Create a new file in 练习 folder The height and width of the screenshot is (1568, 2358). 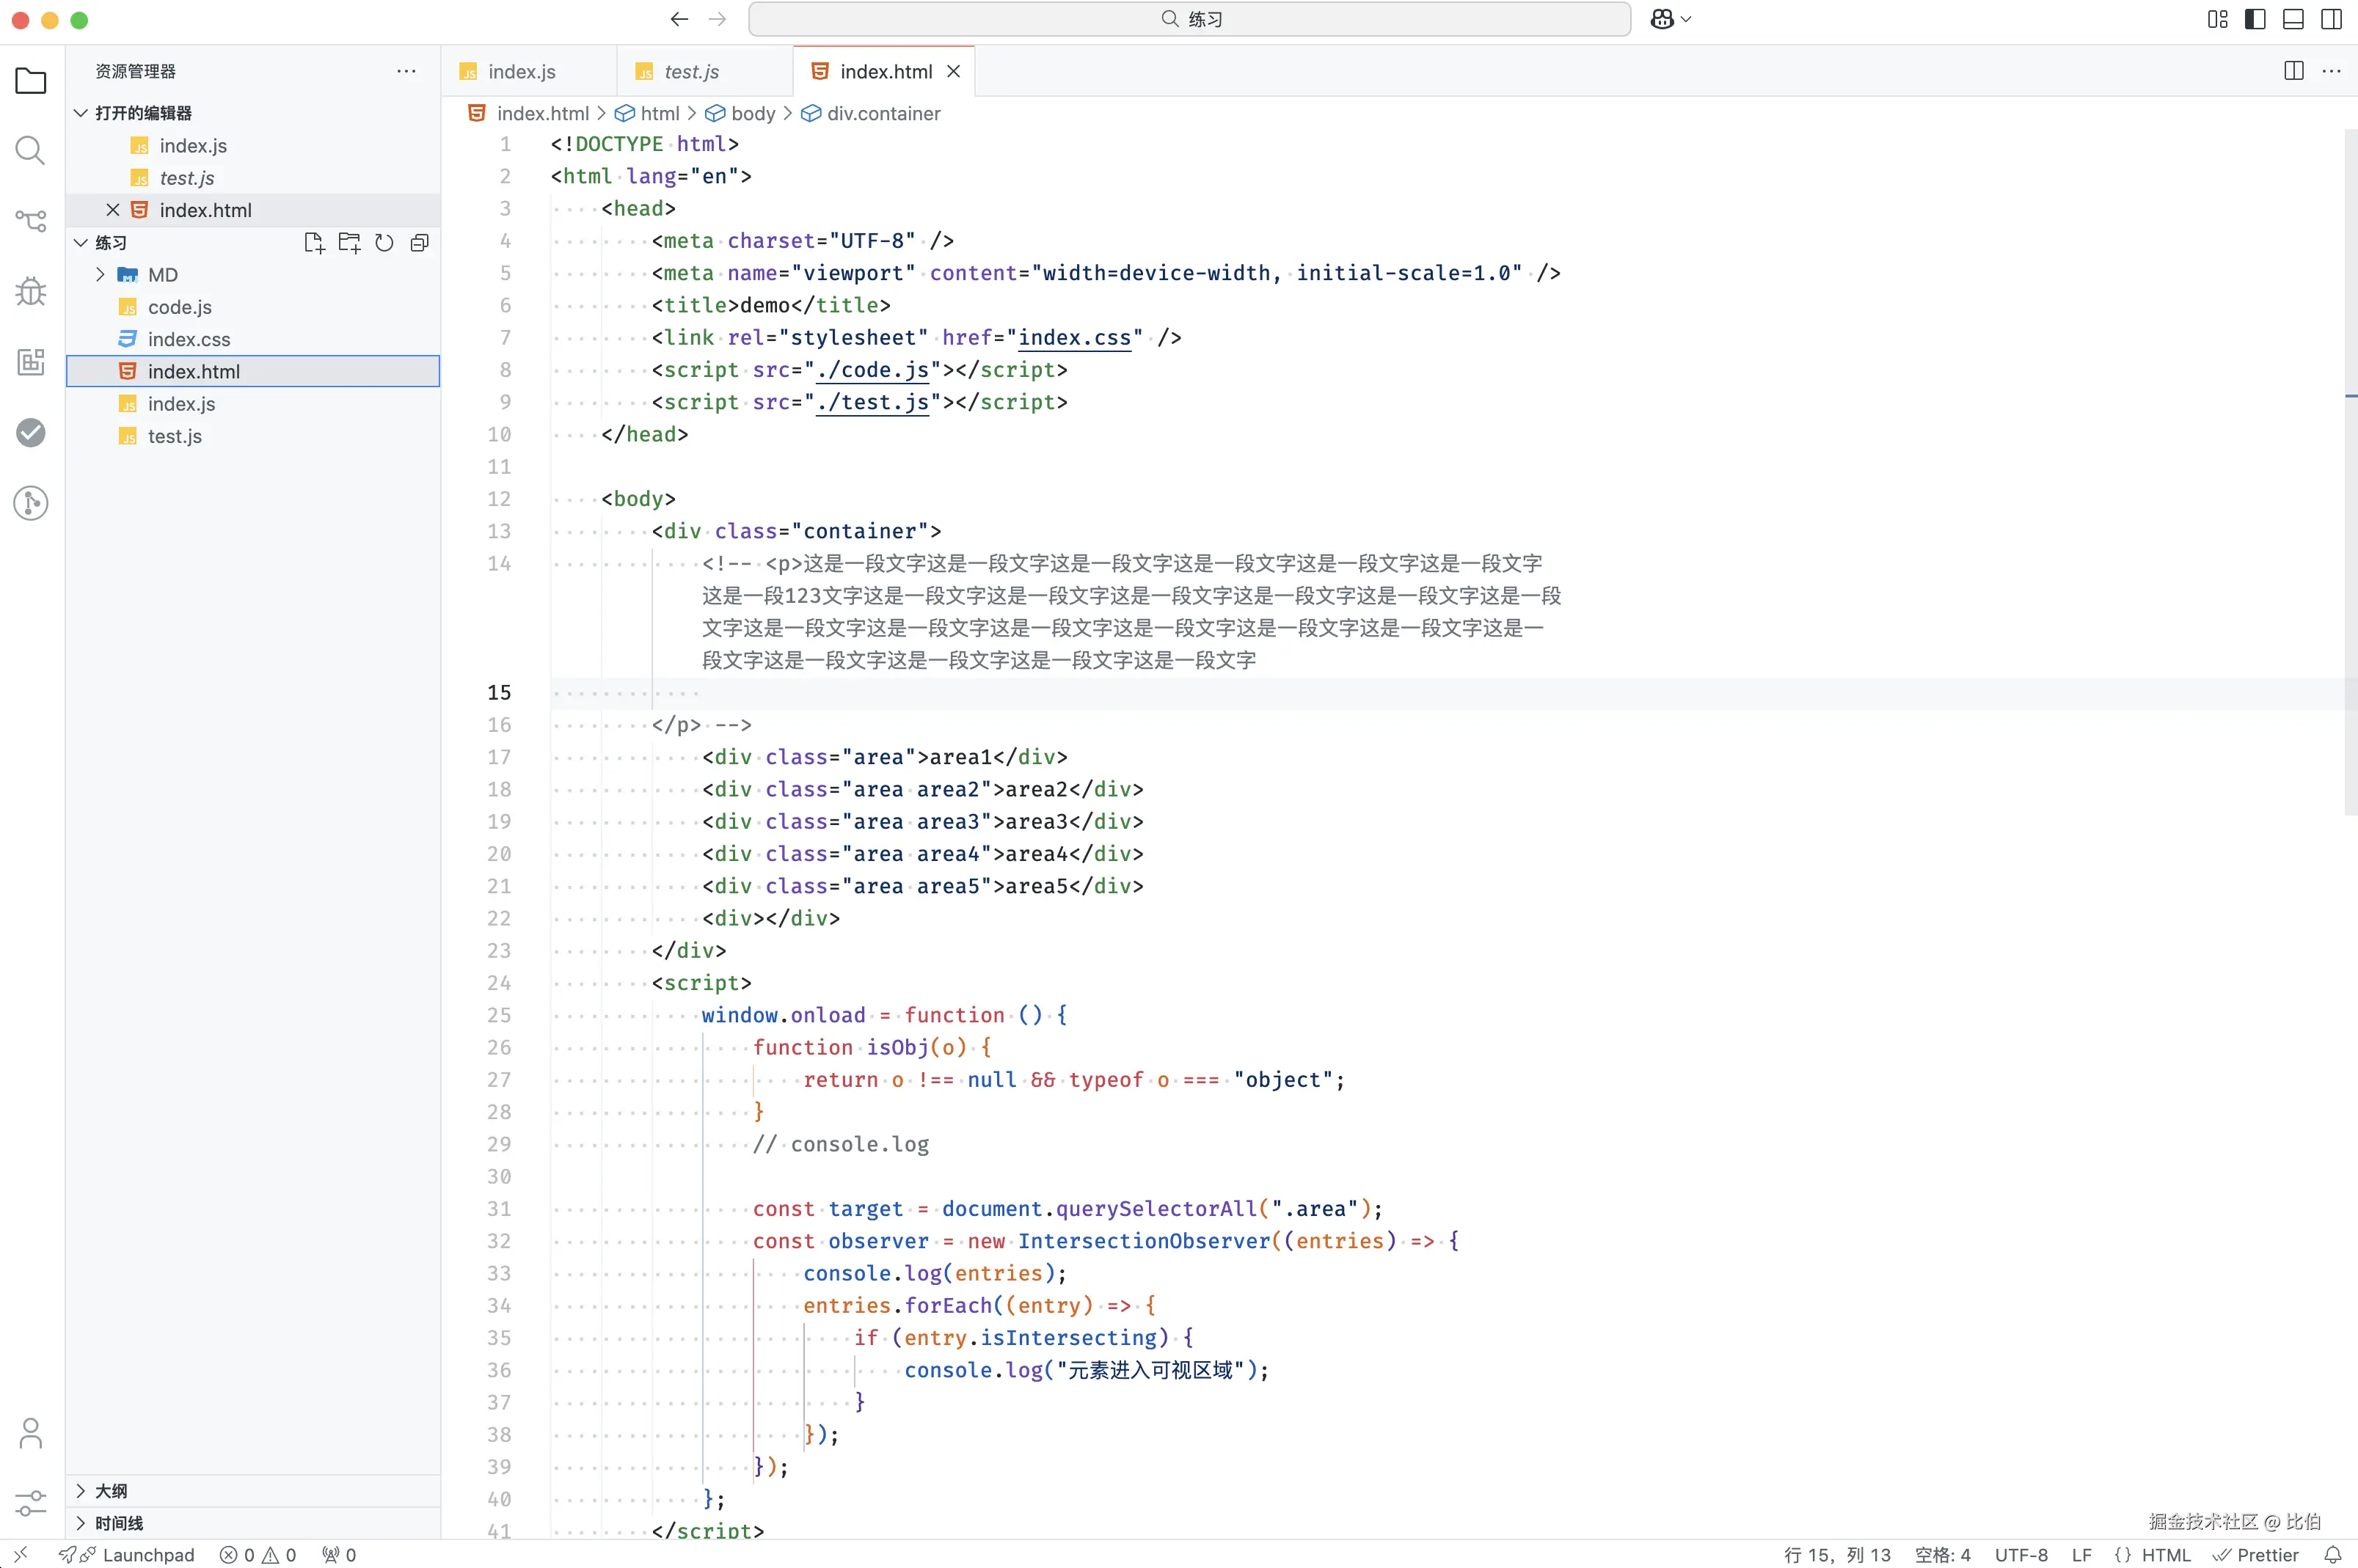click(314, 243)
